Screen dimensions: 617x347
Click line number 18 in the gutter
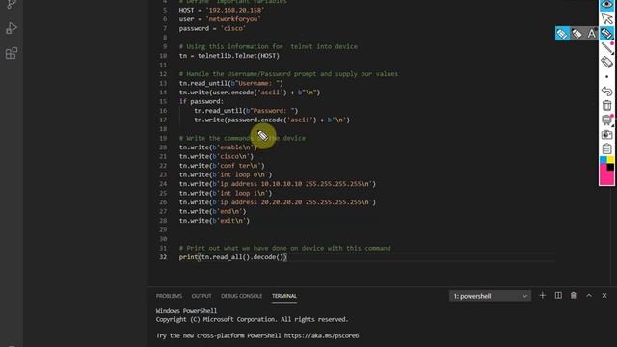point(163,129)
